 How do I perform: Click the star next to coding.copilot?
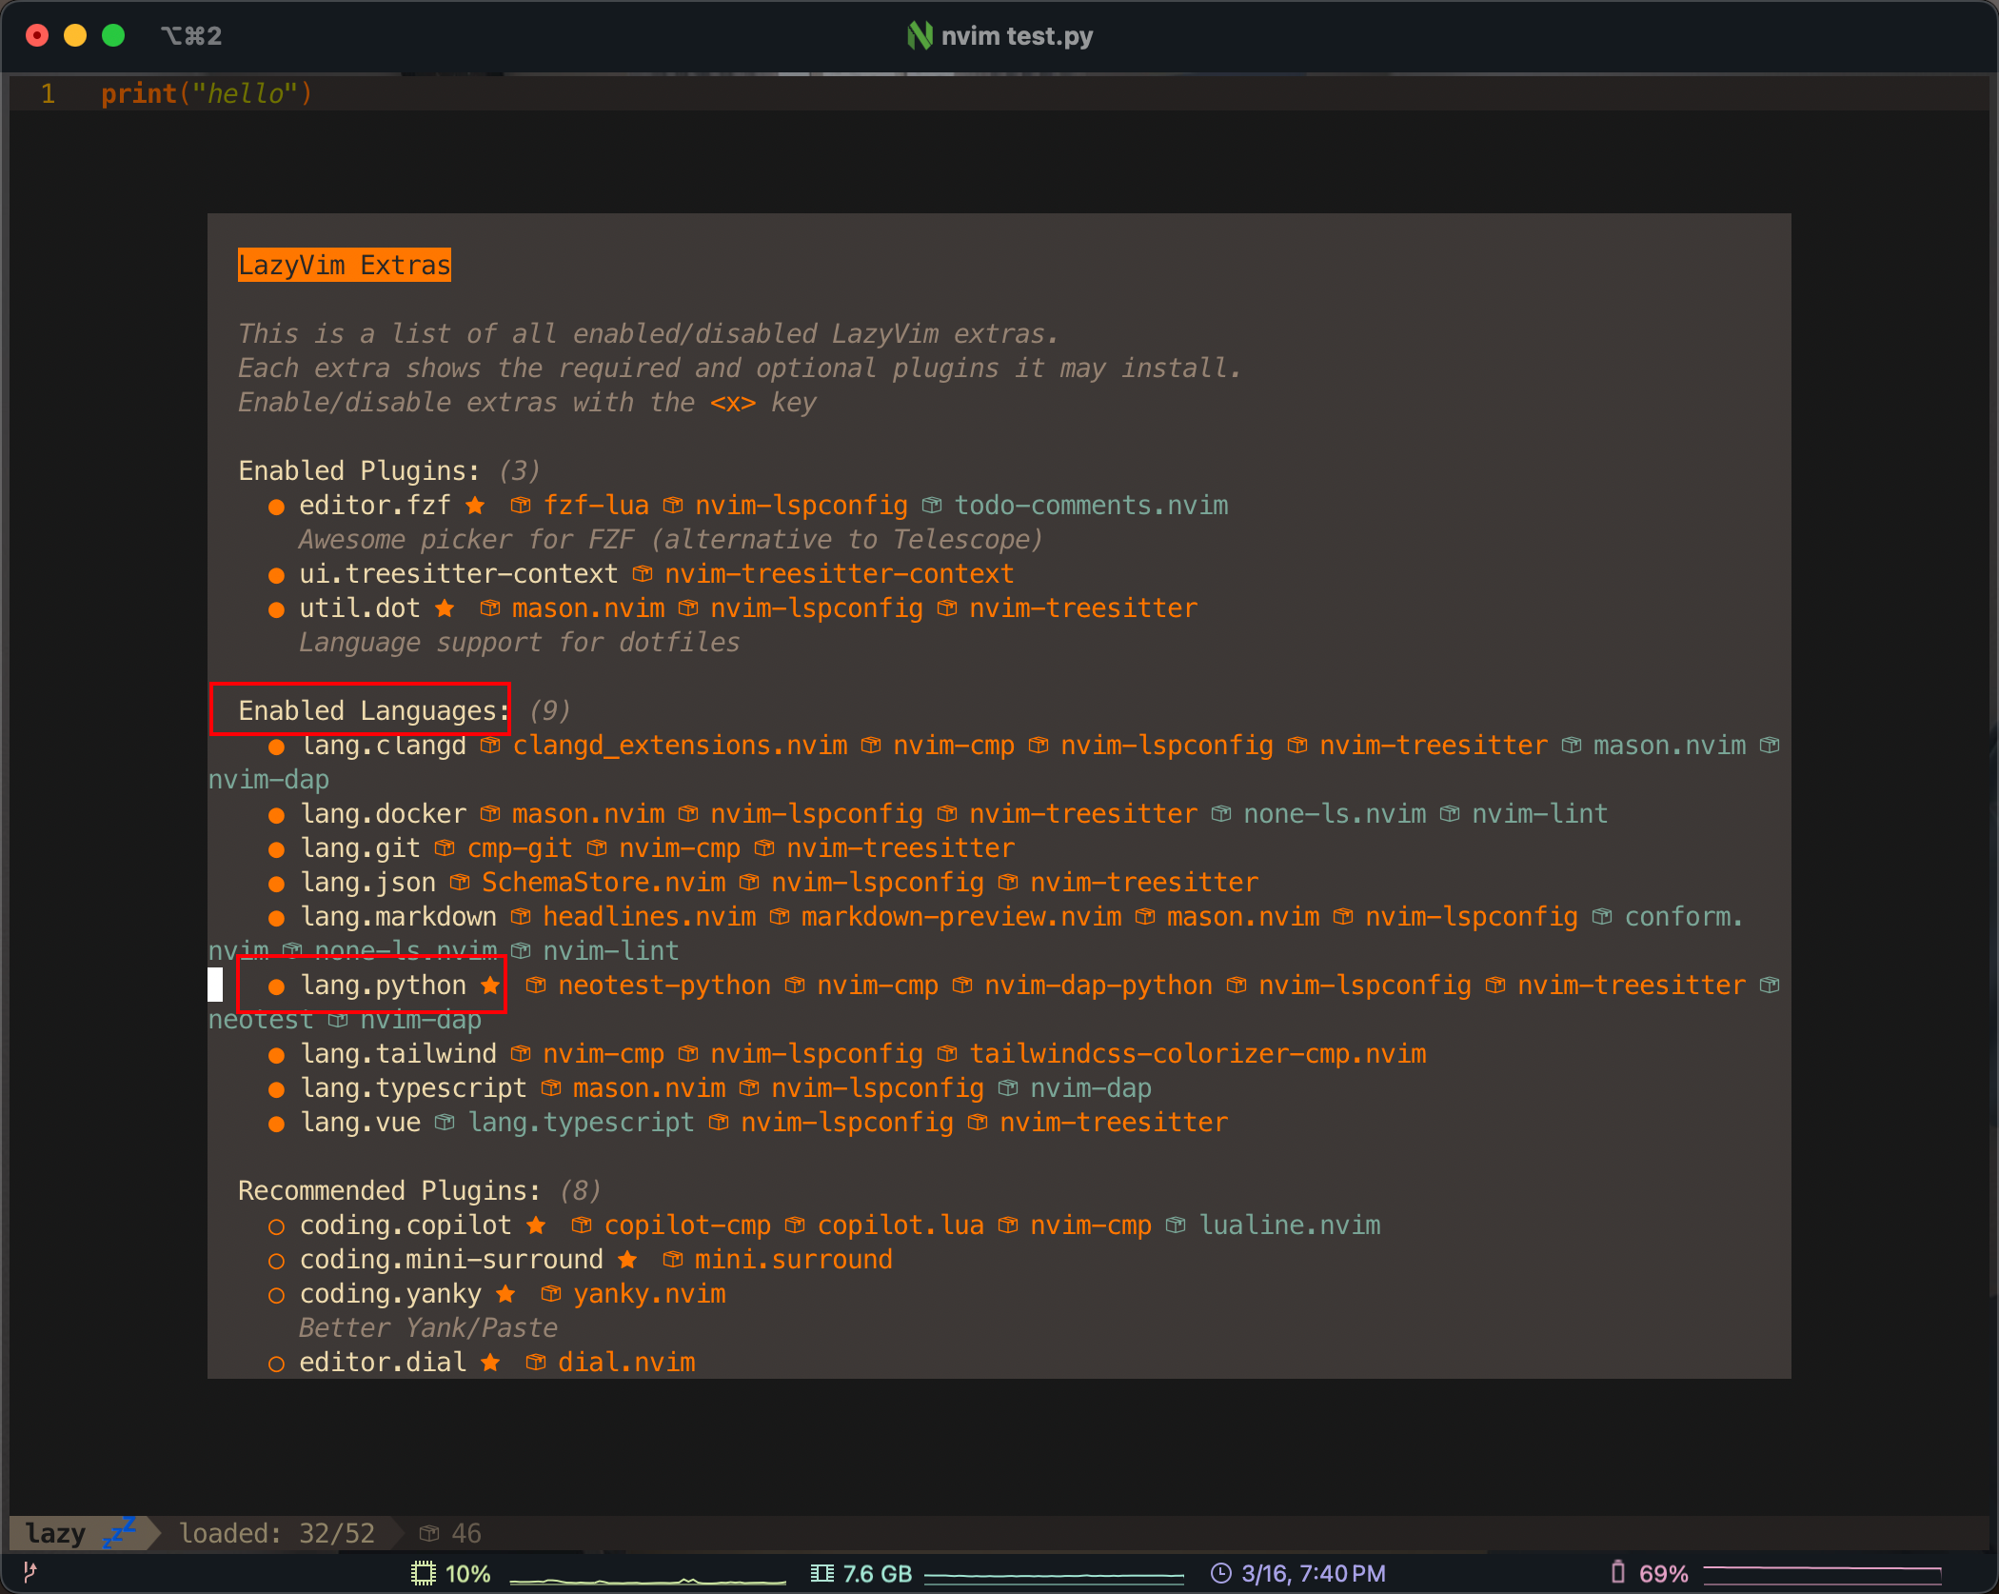point(536,1225)
